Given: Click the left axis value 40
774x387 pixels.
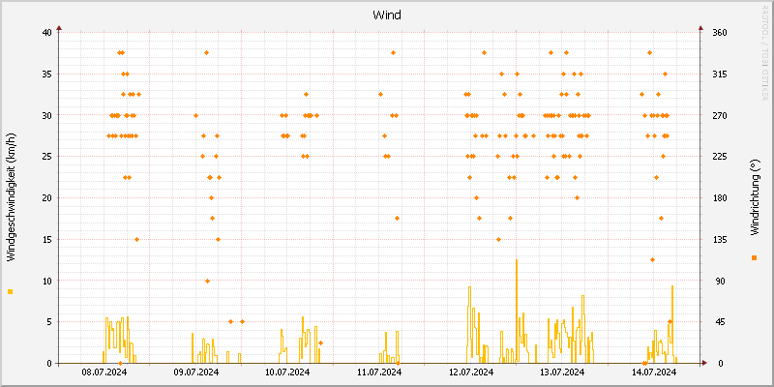Looking at the screenshot, I should click(x=46, y=33).
